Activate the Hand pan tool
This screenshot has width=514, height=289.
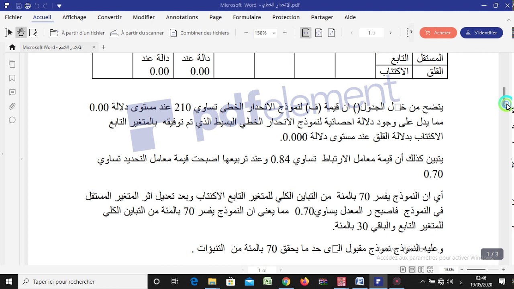point(21,33)
